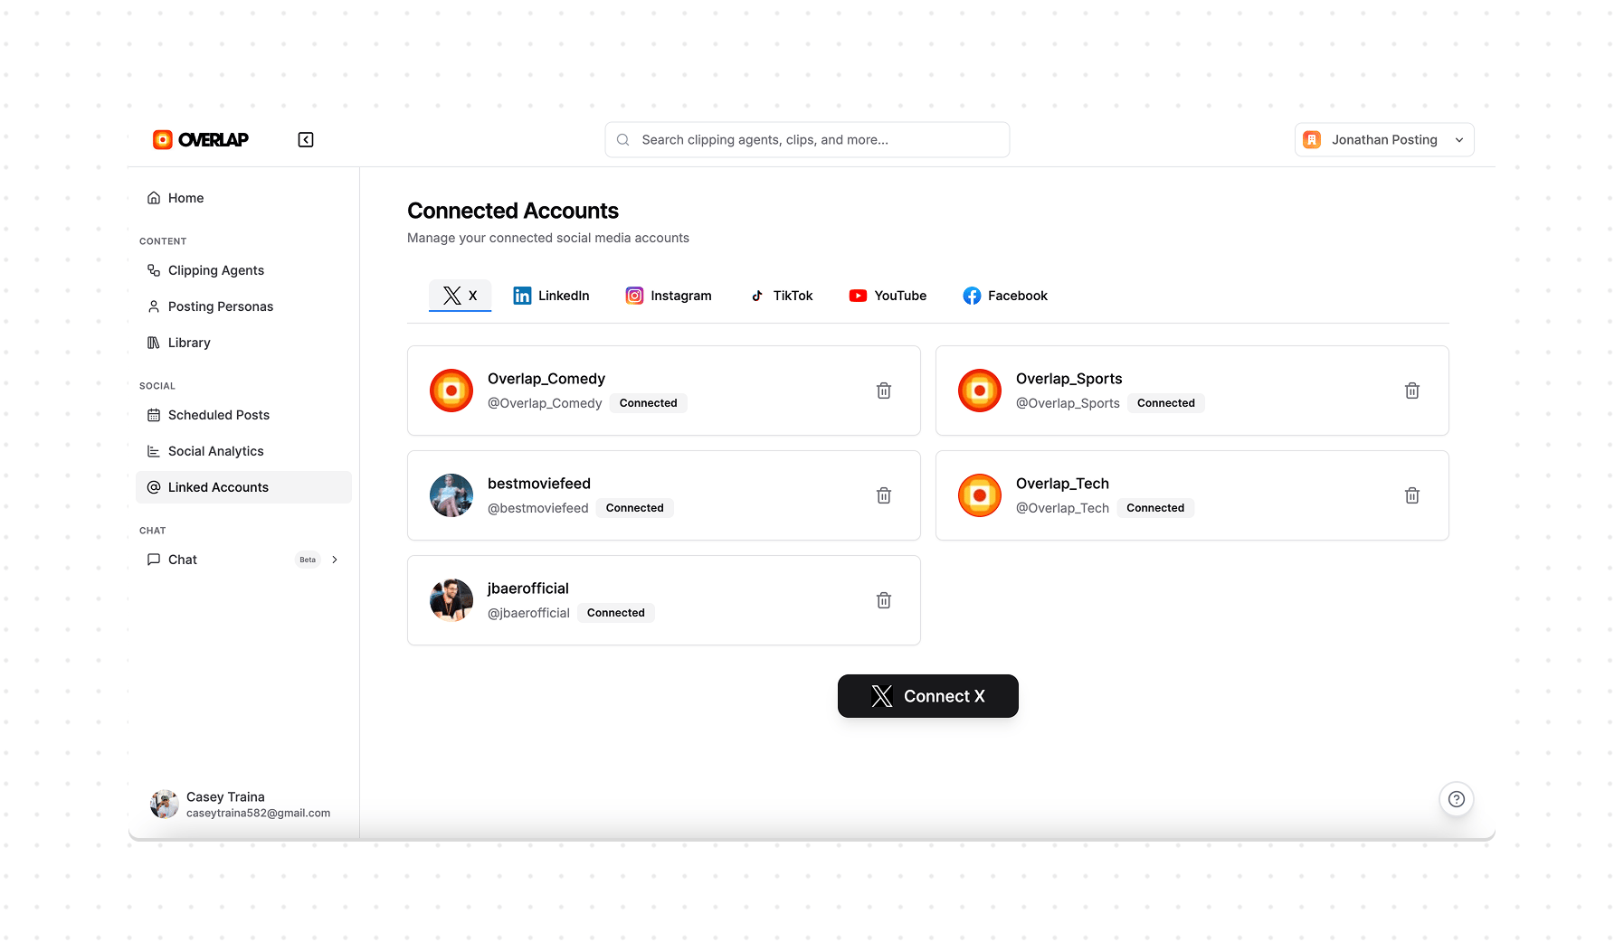Open Scheduled Posts

(x=243, y=415)
